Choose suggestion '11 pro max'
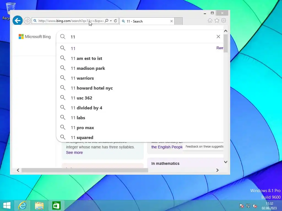The height and width of the screenshot is (211, 282). pyautogui.click(x=82, y=127)
